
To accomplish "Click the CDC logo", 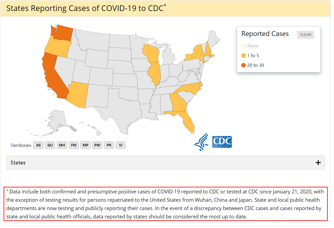I will coord(222,142).
